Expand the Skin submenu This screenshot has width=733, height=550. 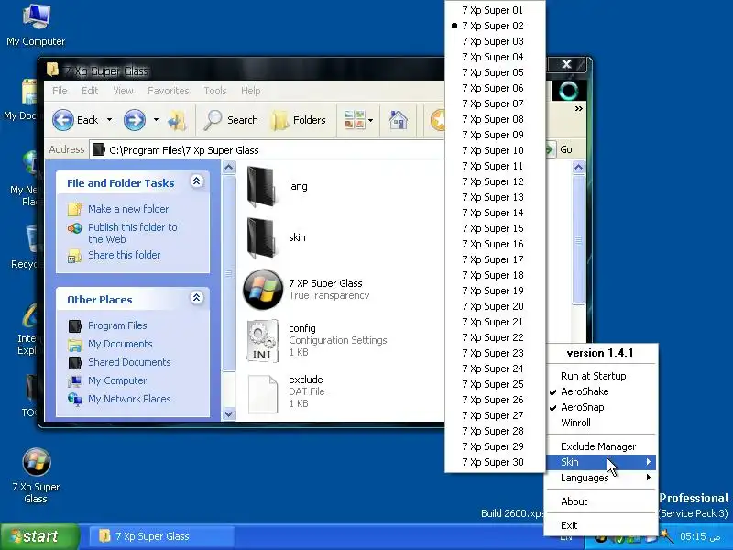[x=601, y=462]
